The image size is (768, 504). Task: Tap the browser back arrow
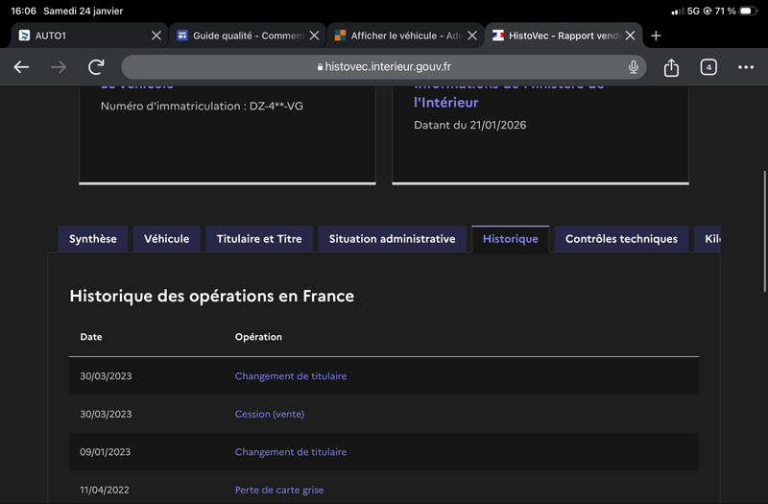click(x=21, y=67)
